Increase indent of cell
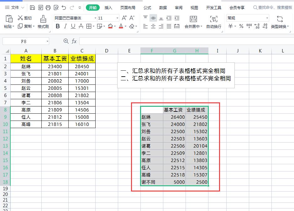 click(x=177, y=18)
